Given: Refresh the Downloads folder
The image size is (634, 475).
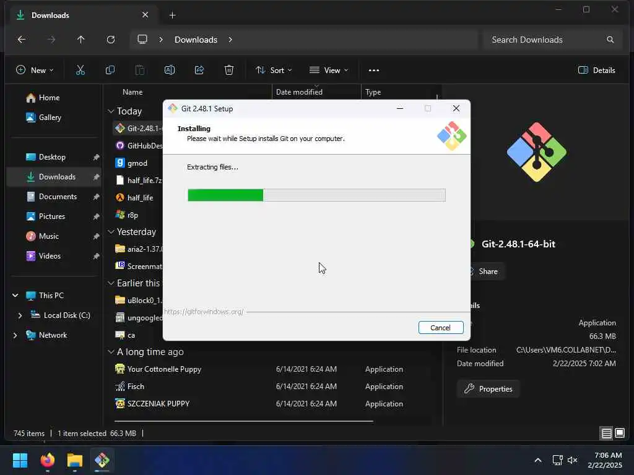Looking at the screenshot, I should click(x=111, y=40).
